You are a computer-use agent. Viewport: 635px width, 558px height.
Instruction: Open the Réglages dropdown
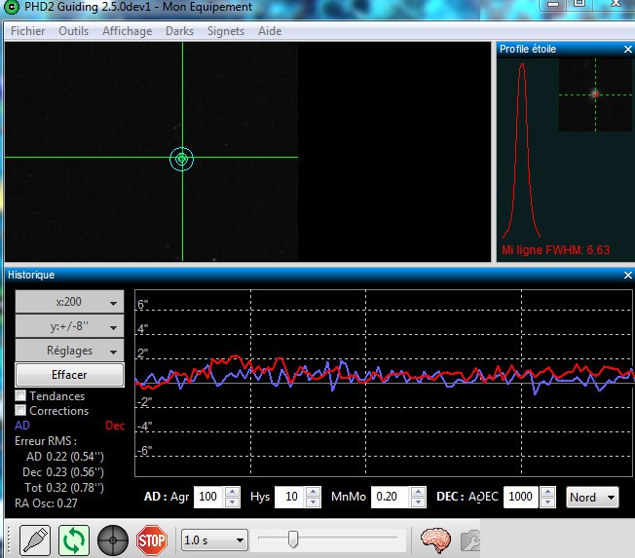(69, 351)
